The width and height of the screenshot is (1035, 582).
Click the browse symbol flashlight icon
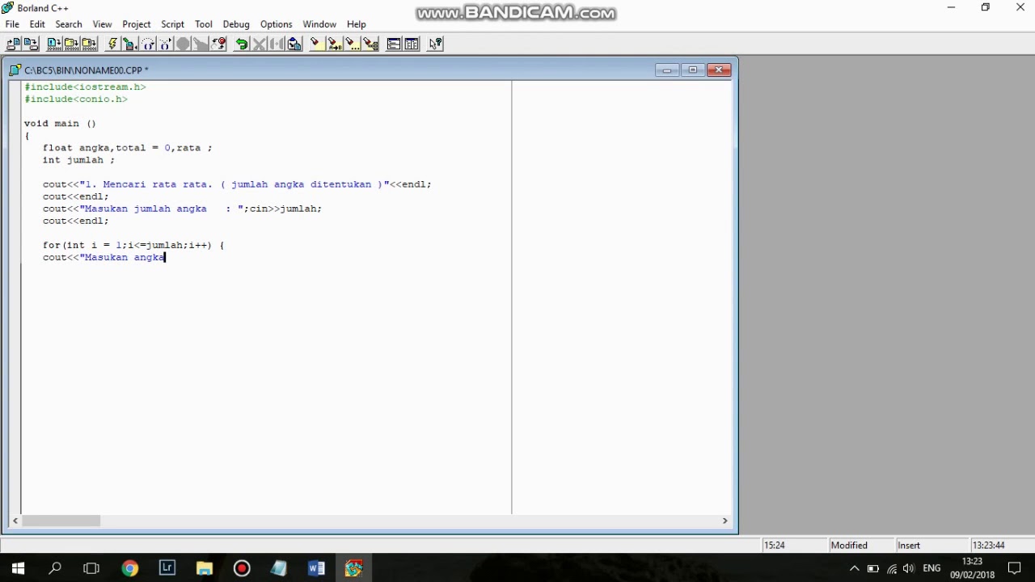[370, 44]
